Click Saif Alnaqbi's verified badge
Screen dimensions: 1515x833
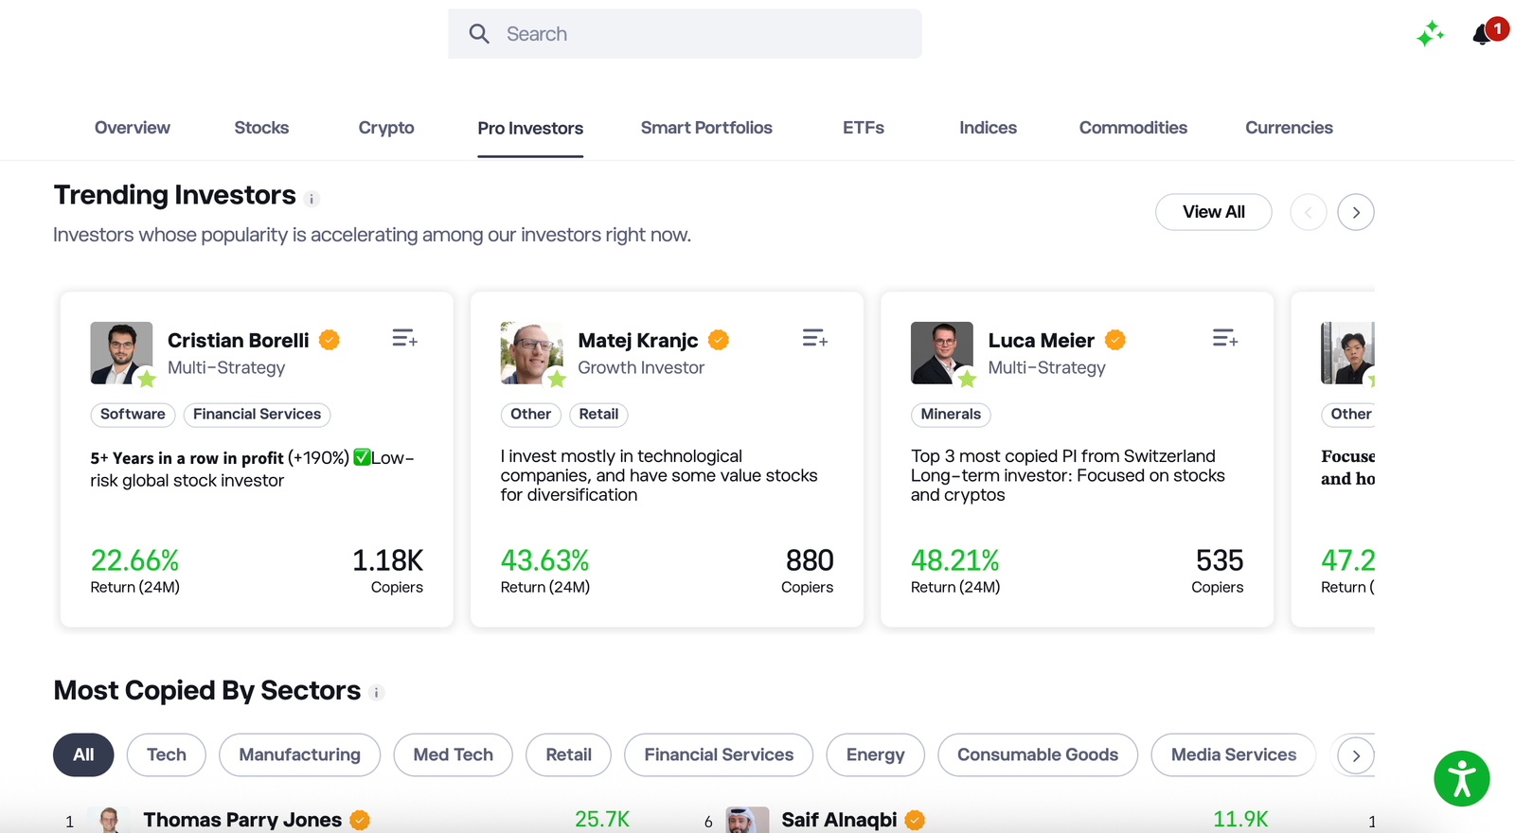[x=915, y=820]
